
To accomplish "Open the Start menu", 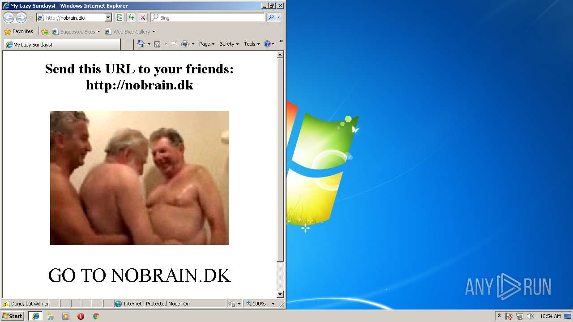I will click(x=13, y=316).
